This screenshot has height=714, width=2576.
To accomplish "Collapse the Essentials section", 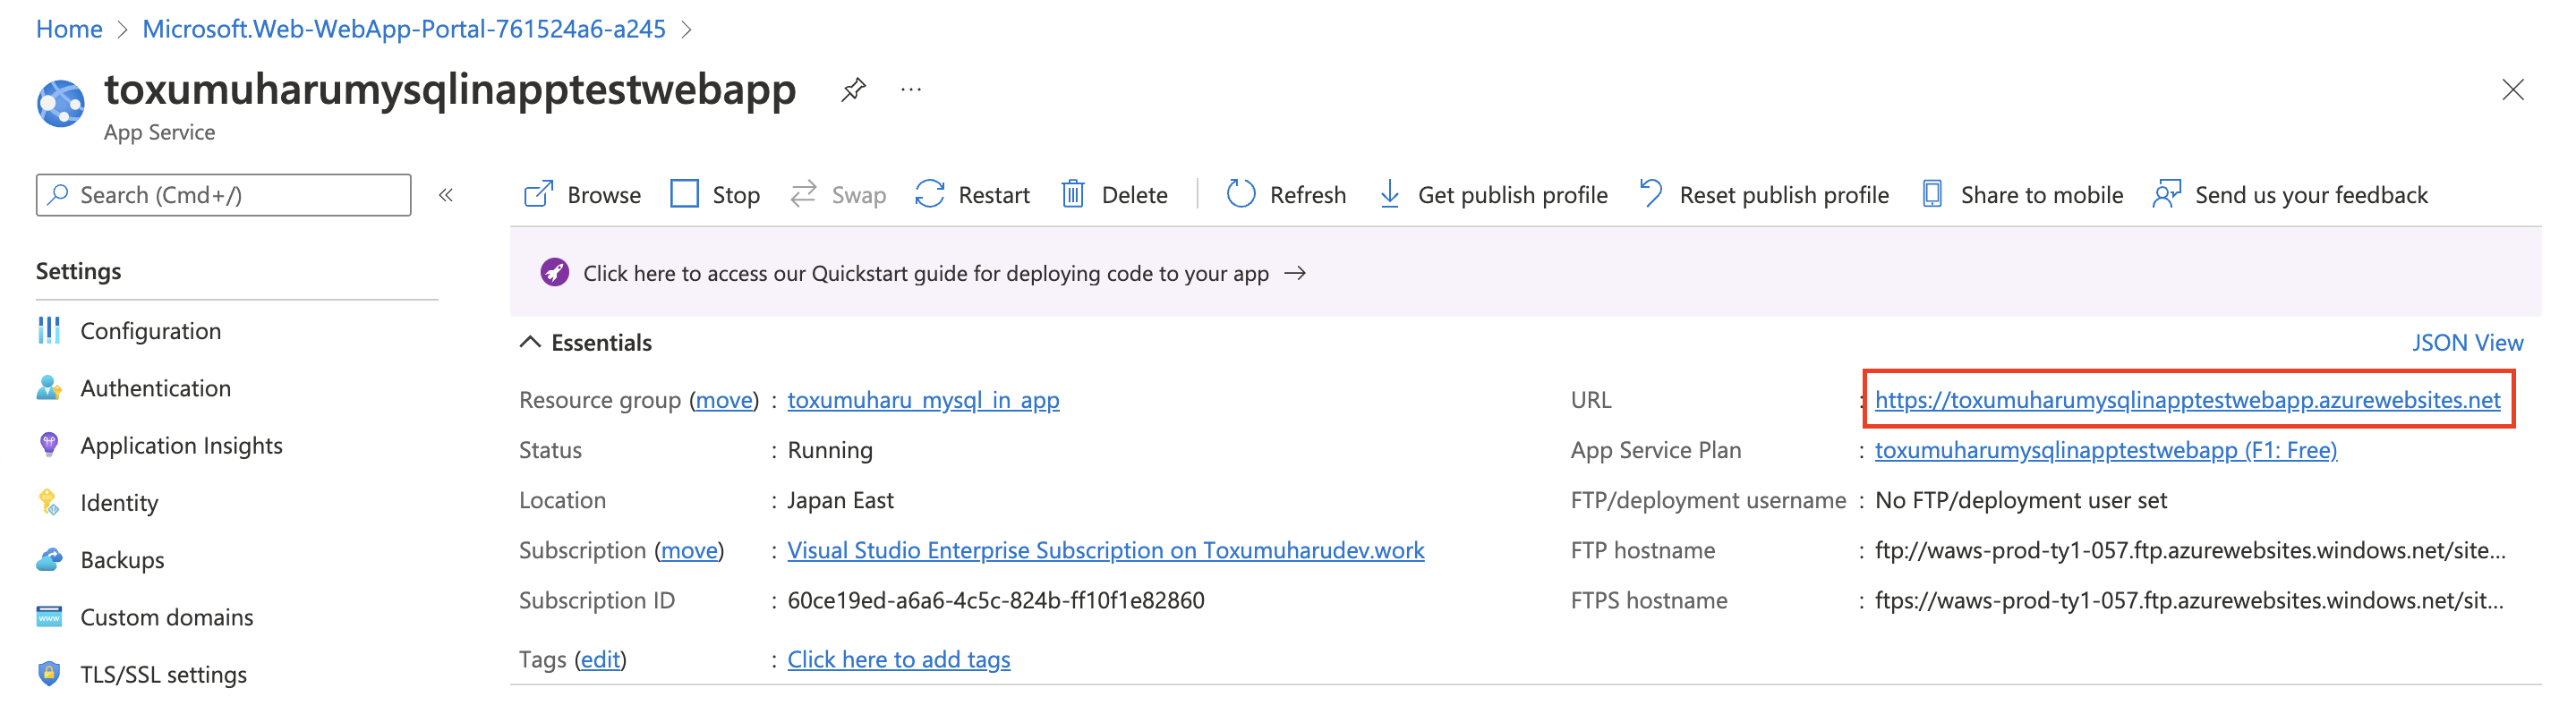I will pos(530,342).
